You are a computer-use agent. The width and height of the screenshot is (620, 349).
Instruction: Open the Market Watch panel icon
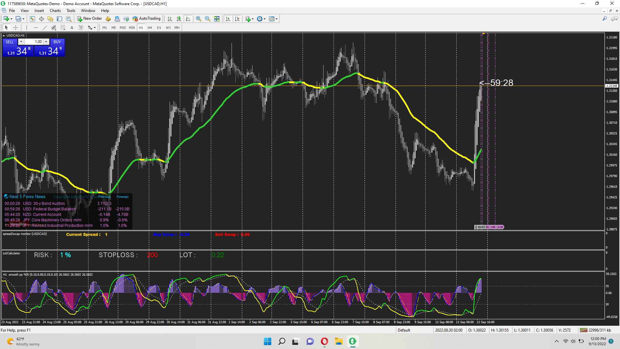click(x=32, y=19)
